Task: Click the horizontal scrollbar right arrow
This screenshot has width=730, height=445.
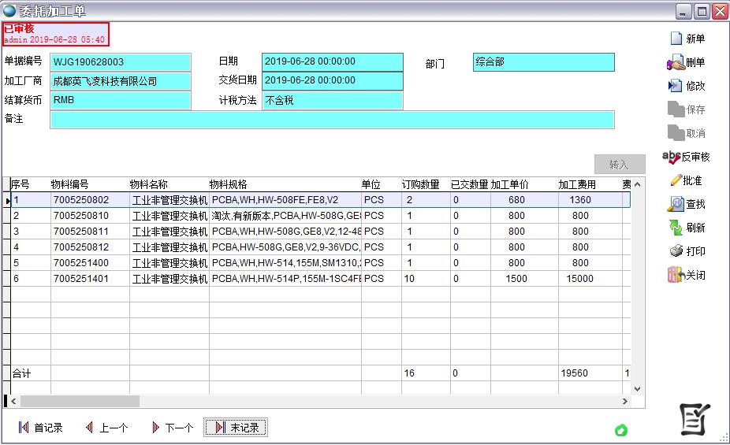Action: pyautogui.click(x=626, y=402)
